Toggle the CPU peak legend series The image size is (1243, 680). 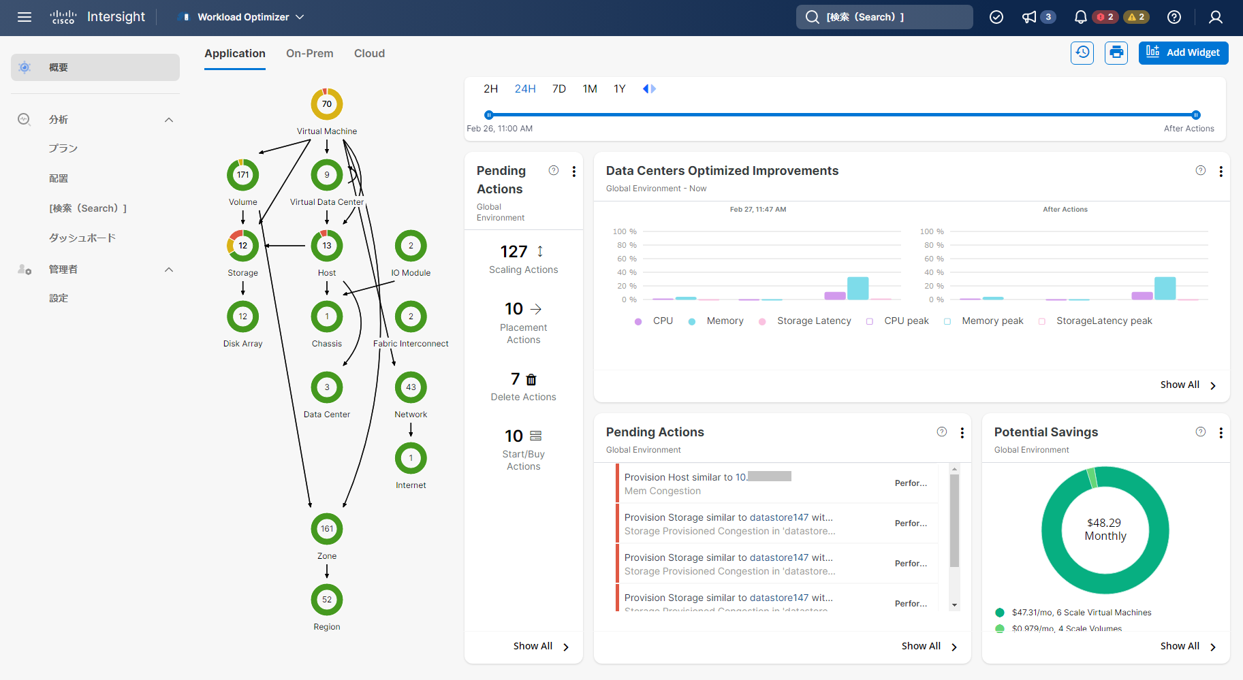[x=898, y=321]
